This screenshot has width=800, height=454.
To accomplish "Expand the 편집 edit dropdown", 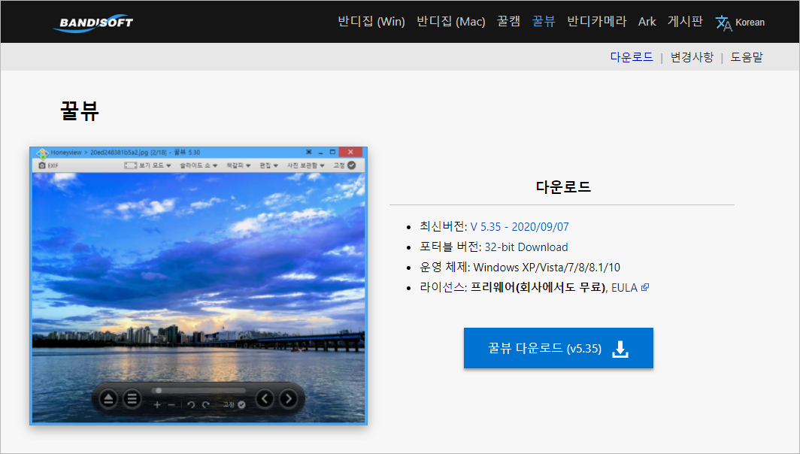I will pos(268,165).
